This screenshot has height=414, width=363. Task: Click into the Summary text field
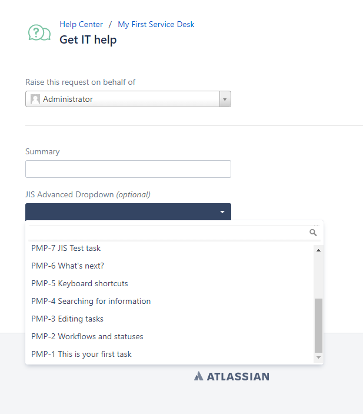[x=128, y=169]
